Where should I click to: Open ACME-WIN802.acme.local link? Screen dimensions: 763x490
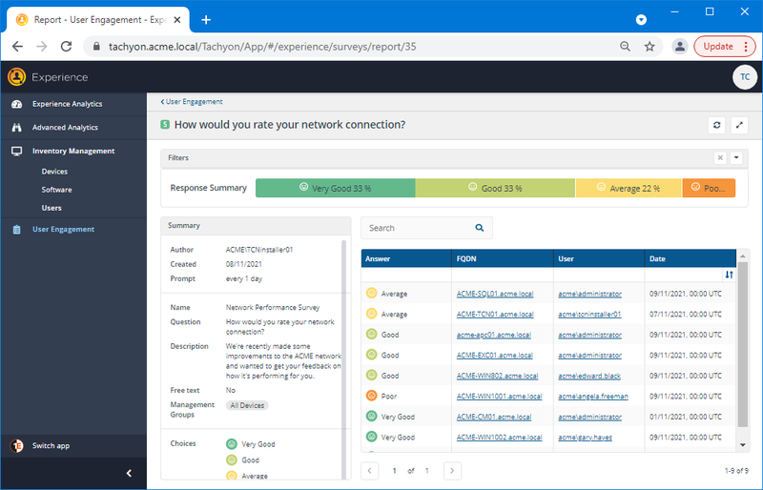pos(497,376)
